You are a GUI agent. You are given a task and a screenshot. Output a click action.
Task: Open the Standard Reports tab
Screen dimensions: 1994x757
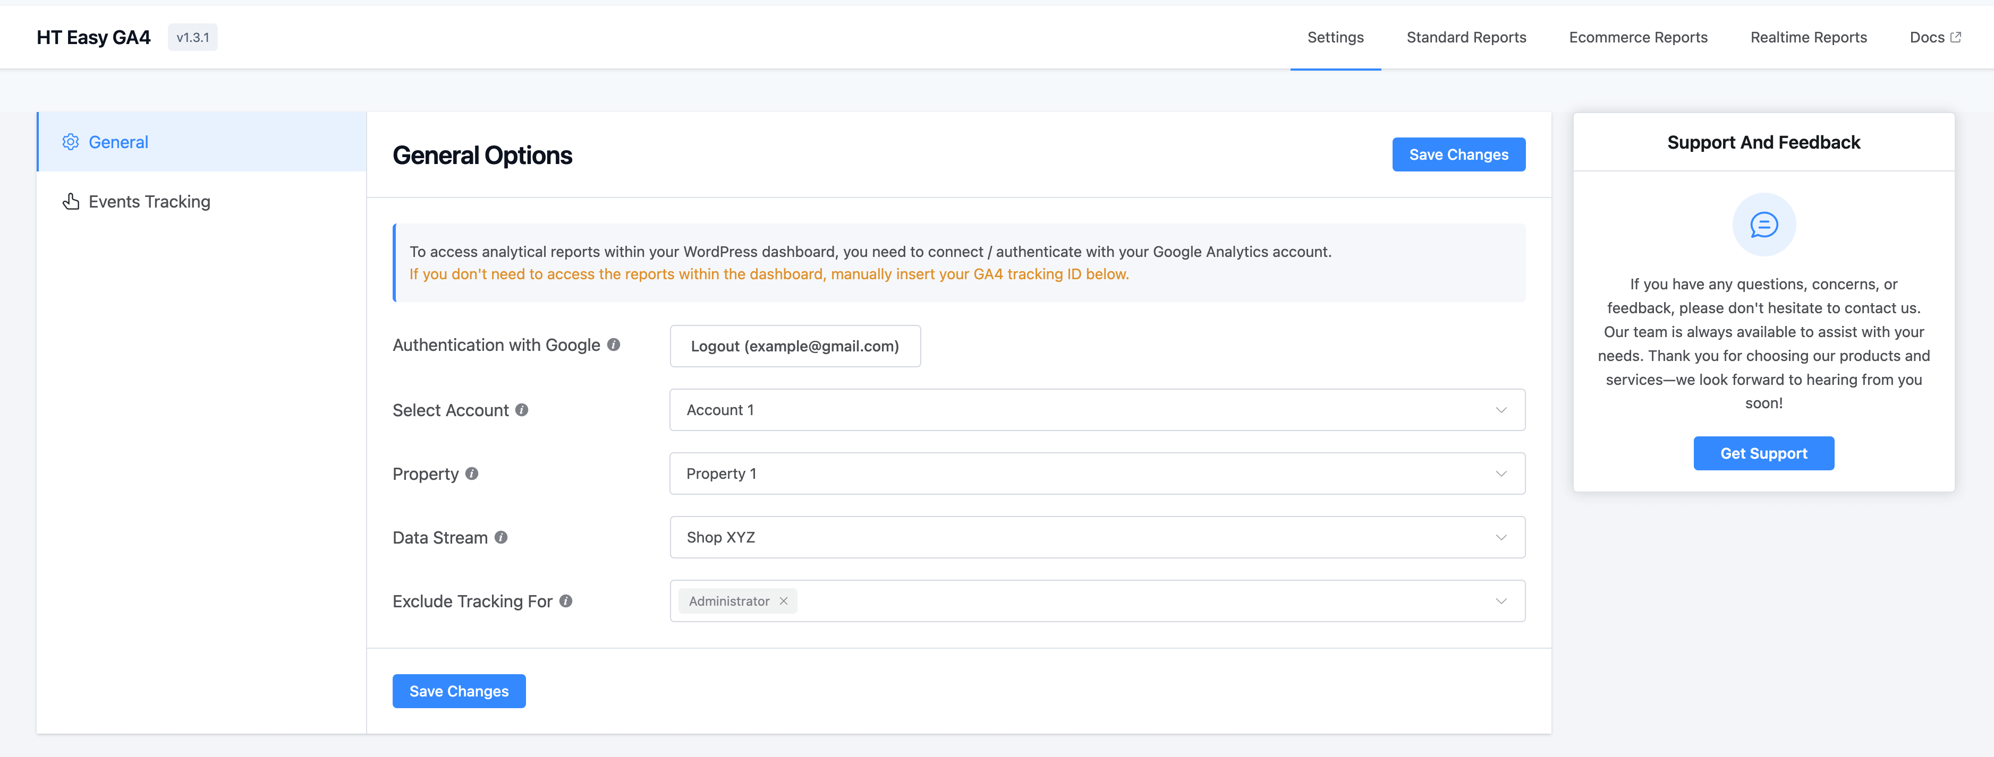pyautogui.click(x=1466, y=37)
